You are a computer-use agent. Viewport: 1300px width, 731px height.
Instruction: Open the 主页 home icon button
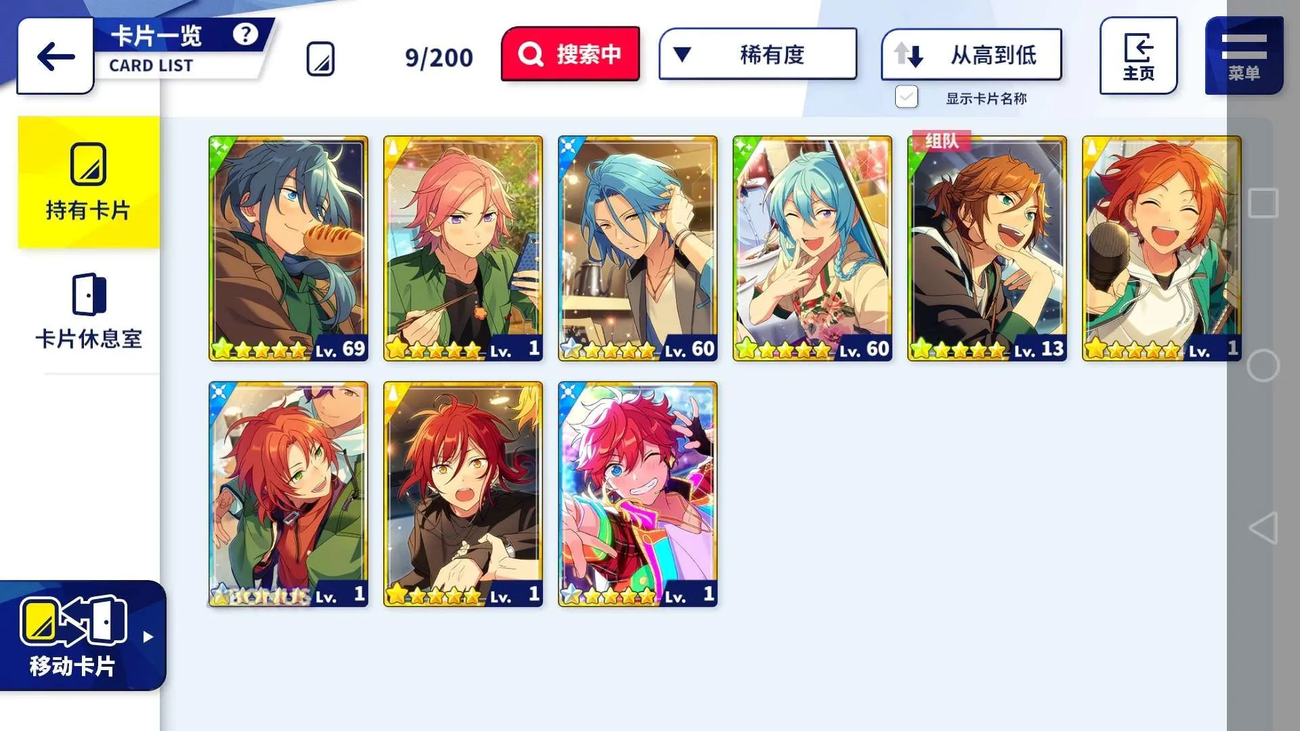[x=1138, y=56]
